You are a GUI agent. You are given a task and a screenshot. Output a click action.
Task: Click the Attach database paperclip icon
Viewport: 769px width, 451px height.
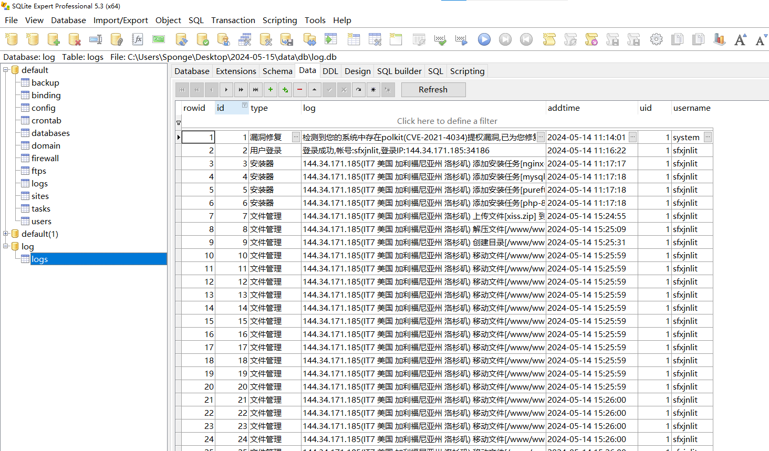(117, 39)
